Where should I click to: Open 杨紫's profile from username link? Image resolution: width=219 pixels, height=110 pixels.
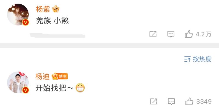pos(43,9)
